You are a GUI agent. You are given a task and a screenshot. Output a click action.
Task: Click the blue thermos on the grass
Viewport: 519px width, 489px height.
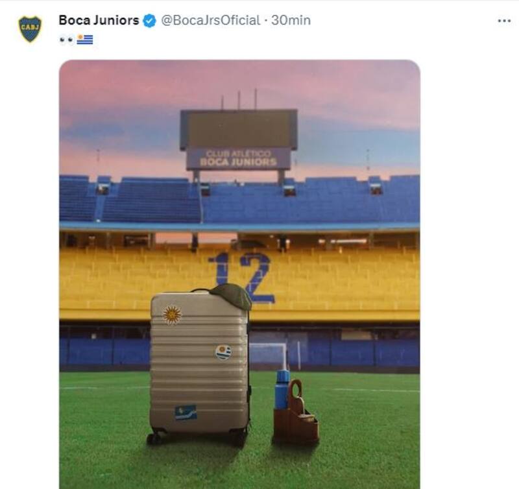coord(282,390)
